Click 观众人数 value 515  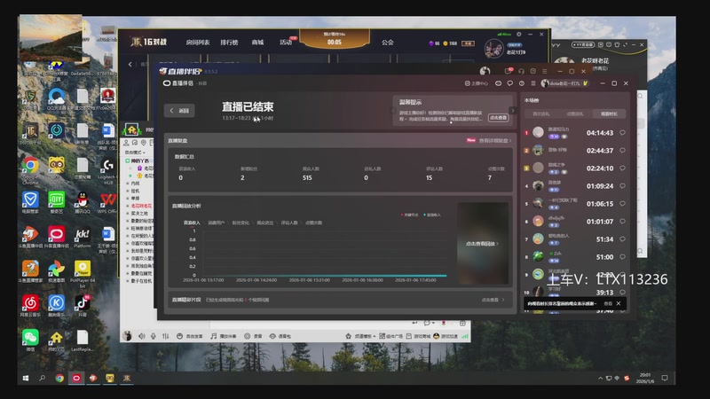click(307, 178)
